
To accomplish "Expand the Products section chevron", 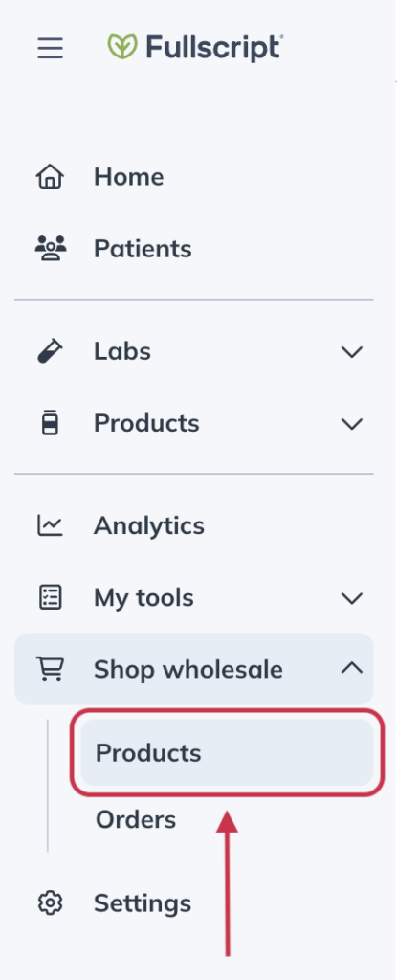I will pyautogui.click(x=352, y=424).
